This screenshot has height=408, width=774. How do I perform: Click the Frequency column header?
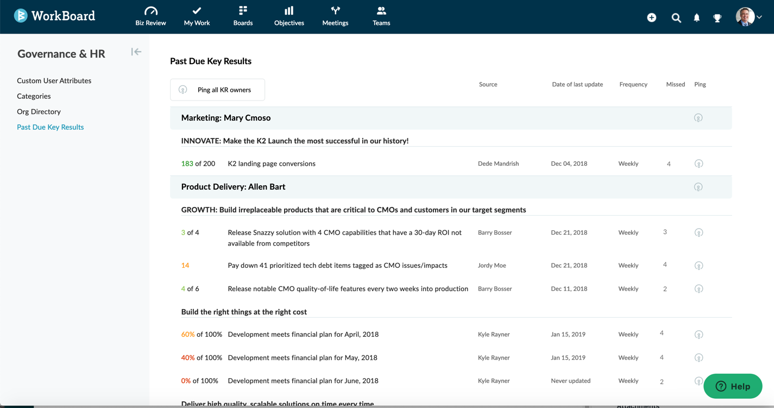pos(633,84)
